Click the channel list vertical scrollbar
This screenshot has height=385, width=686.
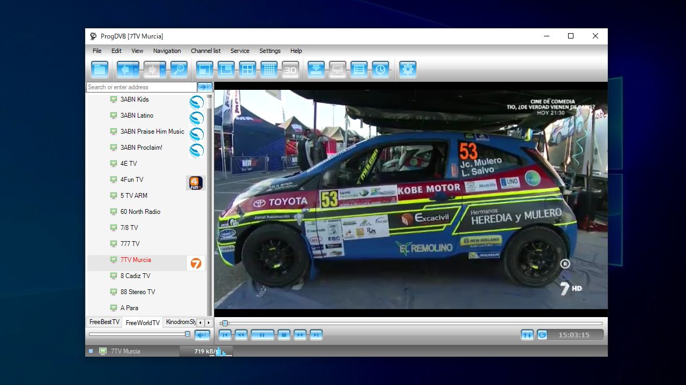point(209,205)
